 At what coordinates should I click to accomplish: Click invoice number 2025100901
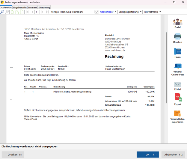[48, 69]
